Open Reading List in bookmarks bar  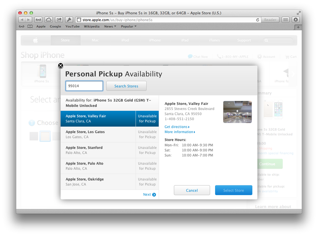(21, 27)
